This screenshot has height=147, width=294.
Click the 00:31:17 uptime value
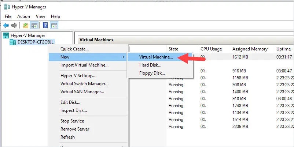tap(284, 57)
